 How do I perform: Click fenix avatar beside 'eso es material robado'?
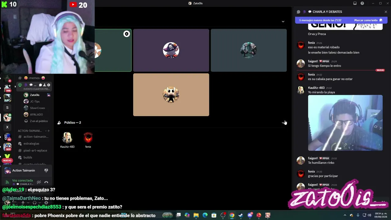click(x=301, y=45)
